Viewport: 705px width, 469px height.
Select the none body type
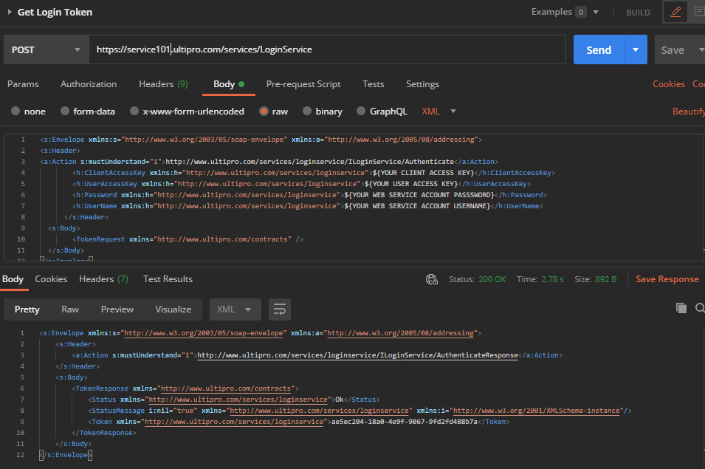click(28, 111)
